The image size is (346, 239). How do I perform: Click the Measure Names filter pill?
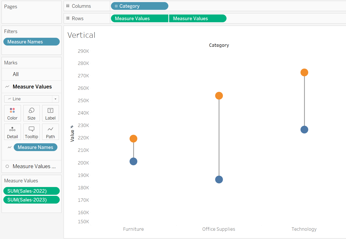(31, 42)
